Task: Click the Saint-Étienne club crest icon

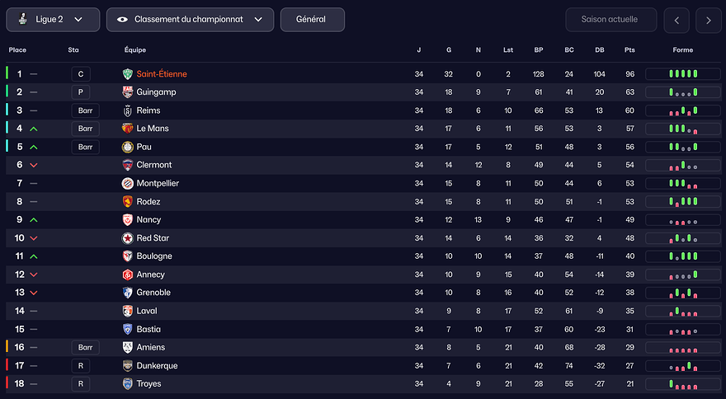Action: (x=127, y=74)
